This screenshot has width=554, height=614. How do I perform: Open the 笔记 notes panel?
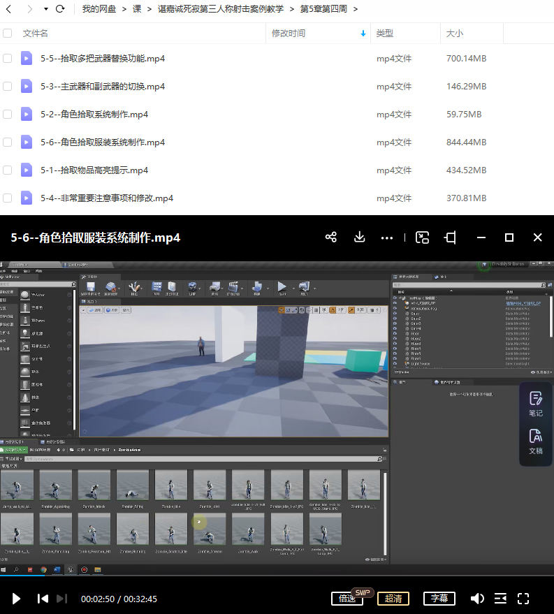(x=536, y=404)
